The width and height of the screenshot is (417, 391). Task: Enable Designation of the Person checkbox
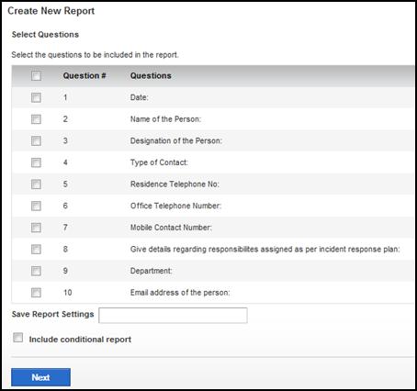(x=36, y=141)
